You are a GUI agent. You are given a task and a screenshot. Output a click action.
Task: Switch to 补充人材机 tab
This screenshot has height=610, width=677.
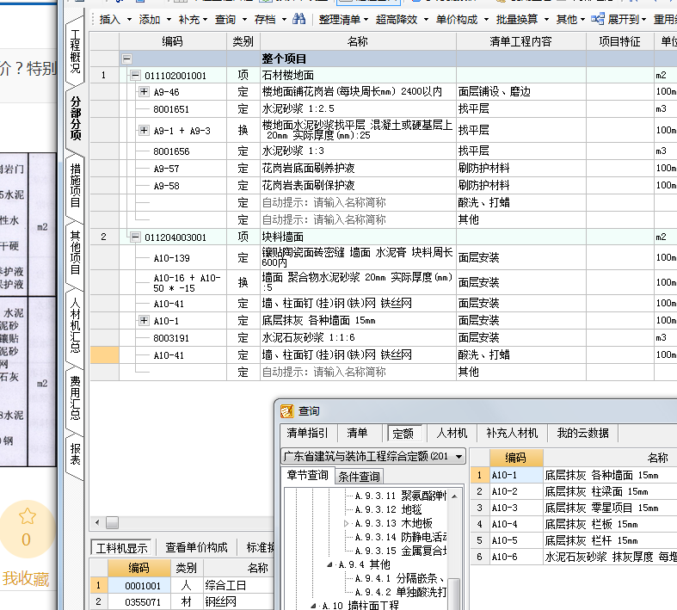[512, 433]
